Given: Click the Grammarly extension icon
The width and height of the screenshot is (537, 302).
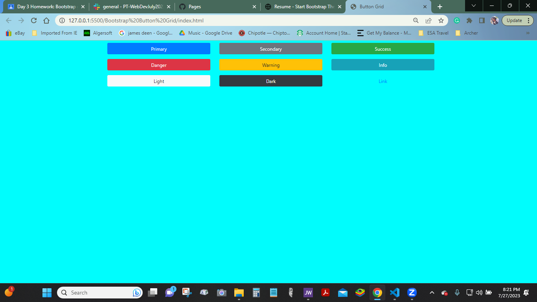Looking at the screenshot, I should tap(456, 20).
